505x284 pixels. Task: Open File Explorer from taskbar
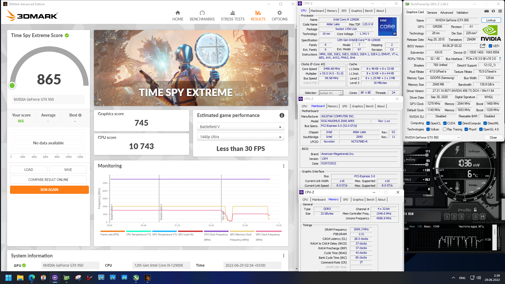[20, 278]
